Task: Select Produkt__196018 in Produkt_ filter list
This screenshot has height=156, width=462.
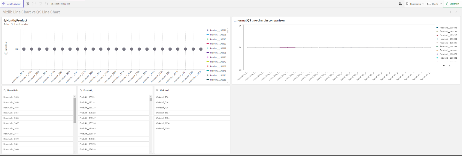Action: tap(114, 149)
